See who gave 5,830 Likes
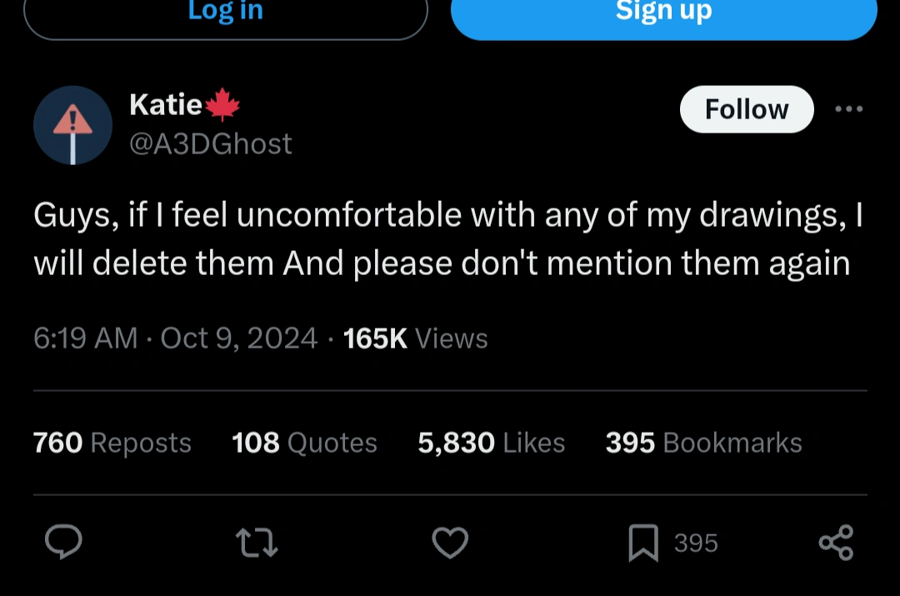The width and height of the screenshot is (900, 596). pyautogui.click(x=491, y=443)
